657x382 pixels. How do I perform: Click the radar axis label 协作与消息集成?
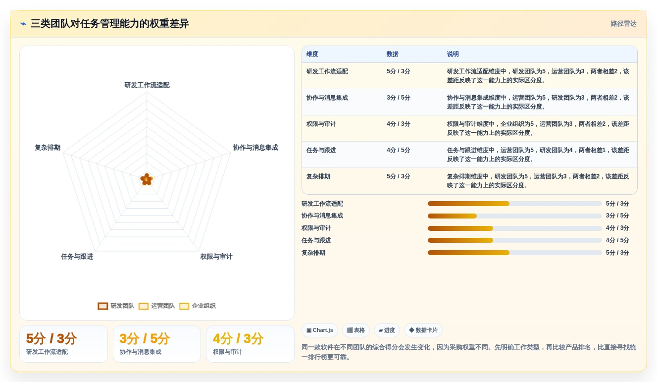coord(255,148)
